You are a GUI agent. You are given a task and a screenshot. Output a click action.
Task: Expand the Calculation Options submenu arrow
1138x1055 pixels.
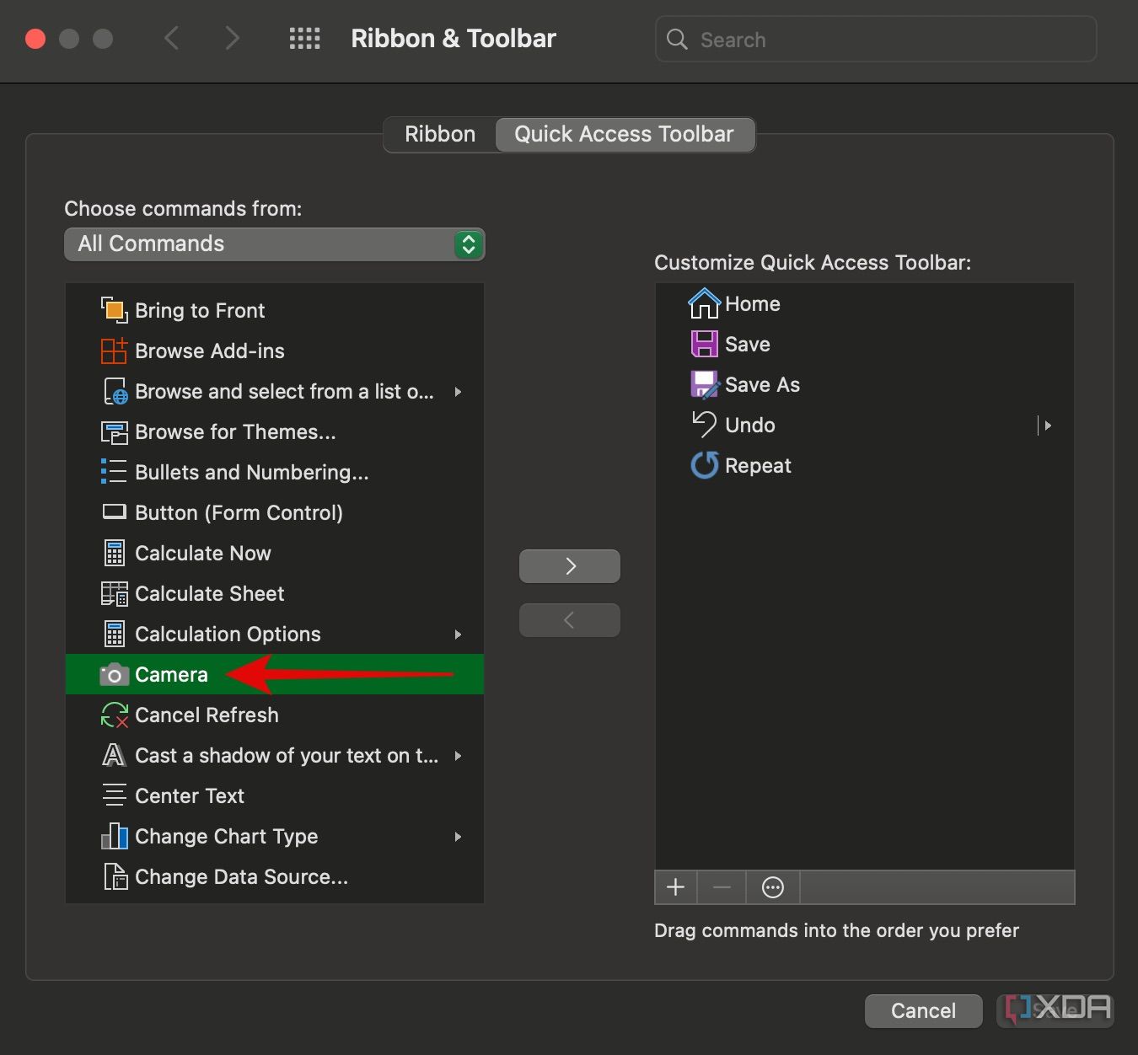pyautogui.click(x=458, y=635)
